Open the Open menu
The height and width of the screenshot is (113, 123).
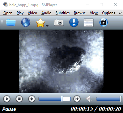pyautogui.click(x=8, y=13)
